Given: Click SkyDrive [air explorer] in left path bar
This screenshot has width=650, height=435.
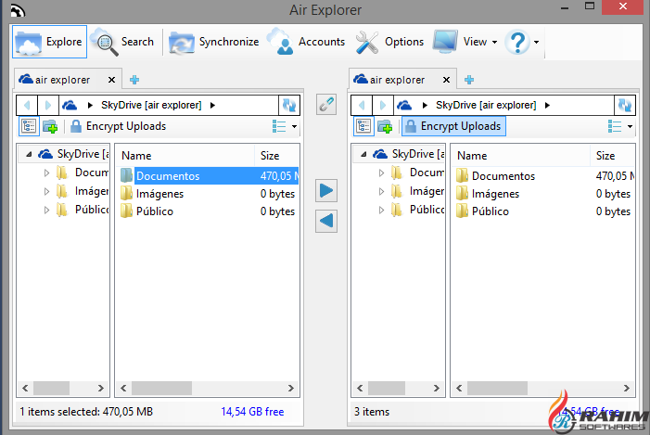Looking at the screenshot, I should tap(151, 106).
